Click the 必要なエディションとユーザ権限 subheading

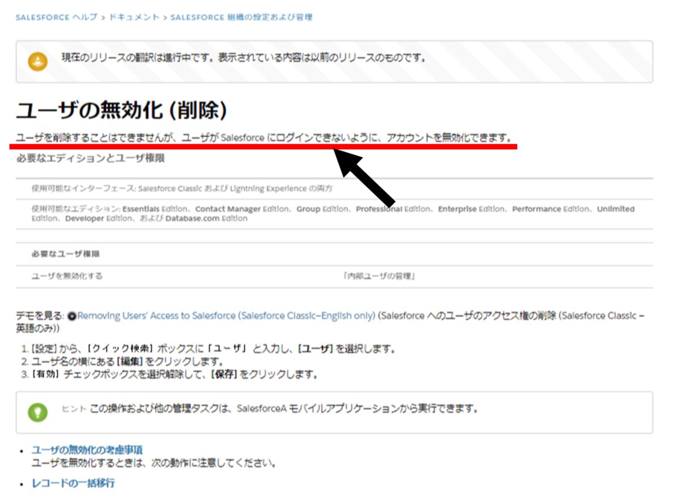90,159
